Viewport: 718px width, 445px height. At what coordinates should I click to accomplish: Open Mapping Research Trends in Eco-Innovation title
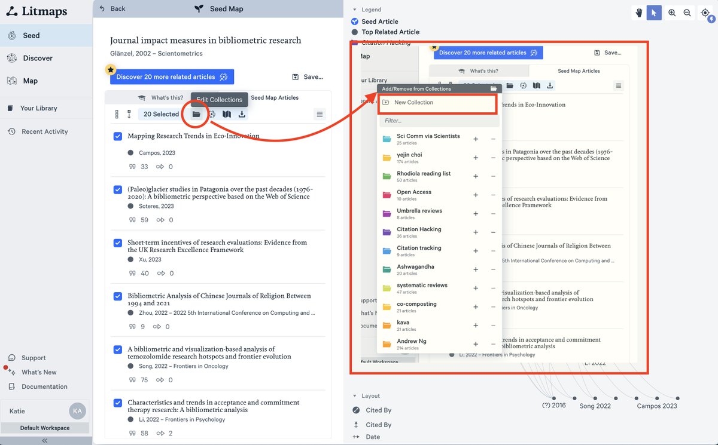coord(193,136)
